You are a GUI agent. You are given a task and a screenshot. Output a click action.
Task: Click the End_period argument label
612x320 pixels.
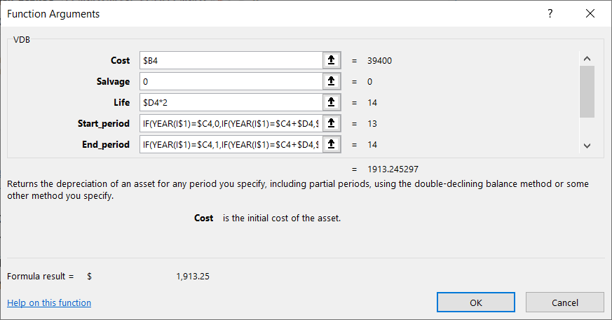(106, 145)
